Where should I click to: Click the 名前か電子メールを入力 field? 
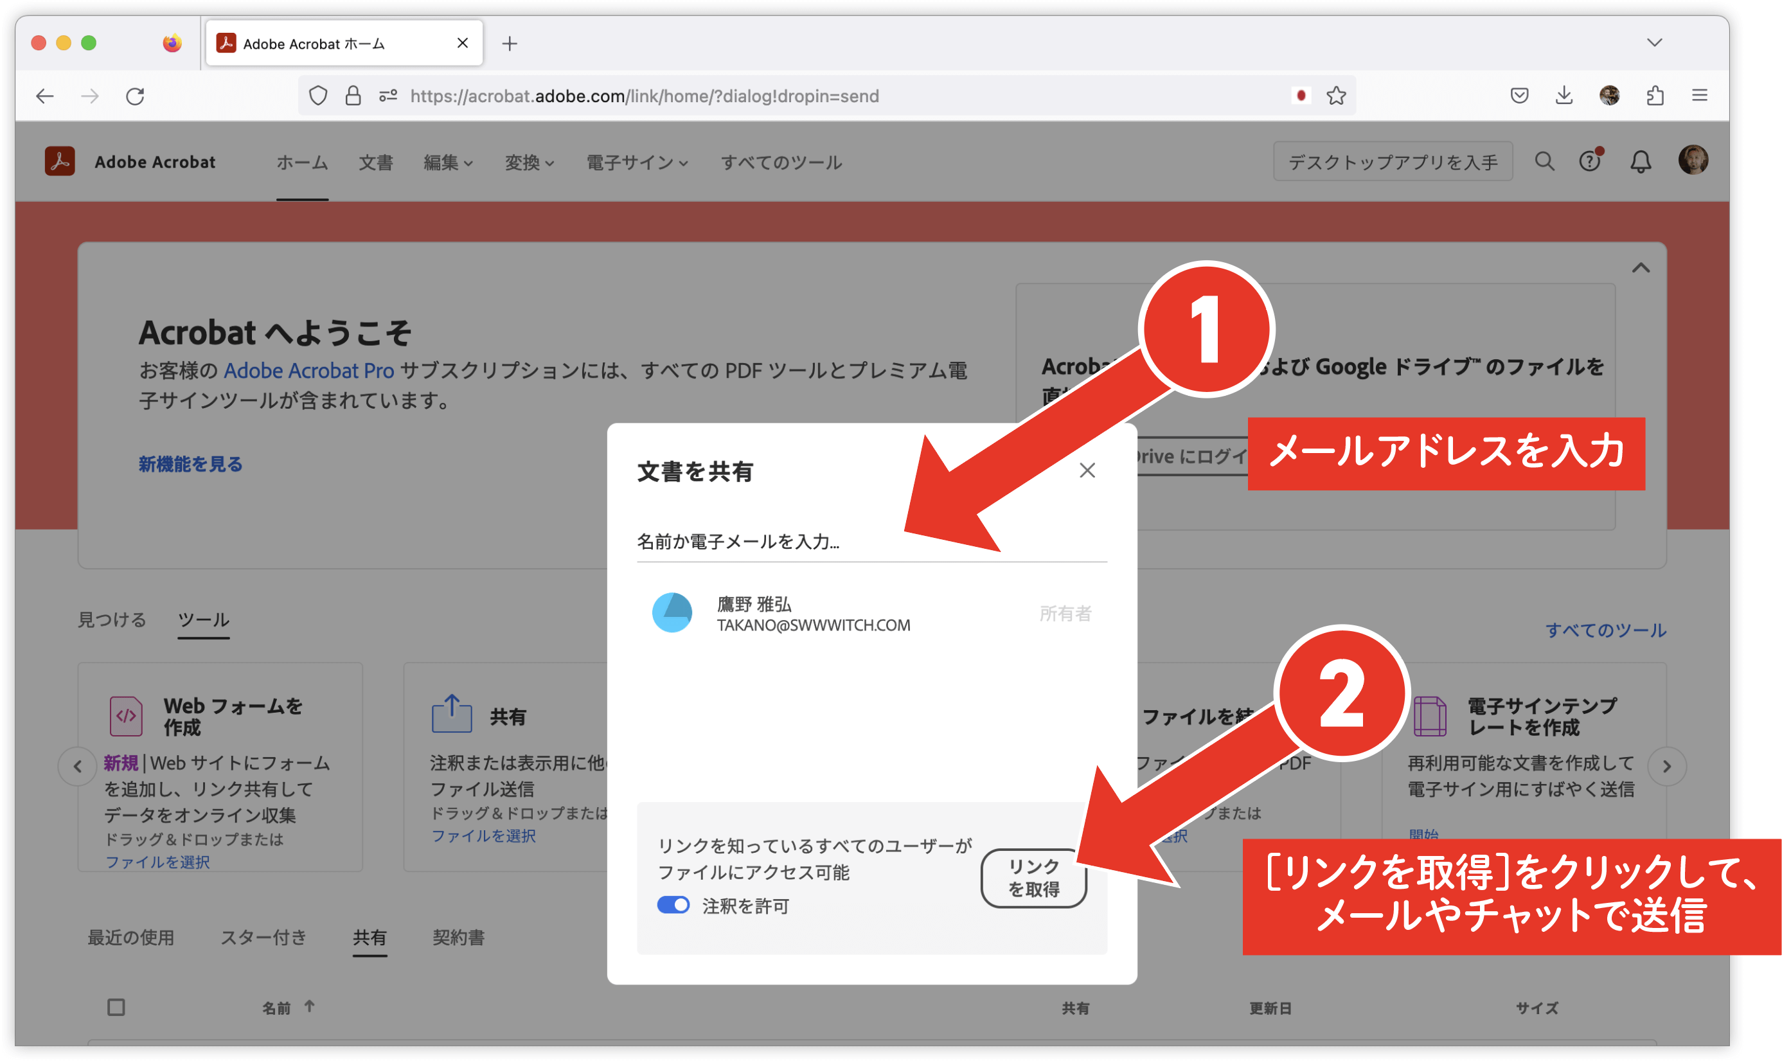tap(872, 542)
